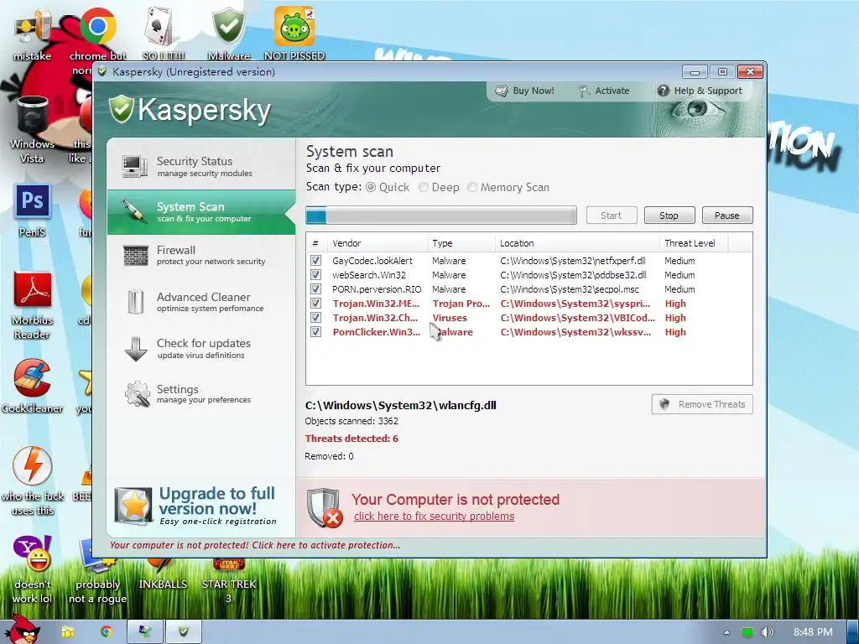Pause the system scan

[x=727, y=216]
